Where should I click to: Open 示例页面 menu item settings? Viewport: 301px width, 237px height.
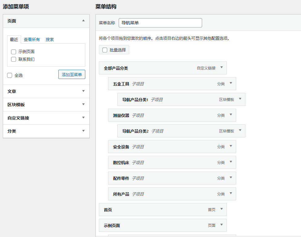[222, 225]
